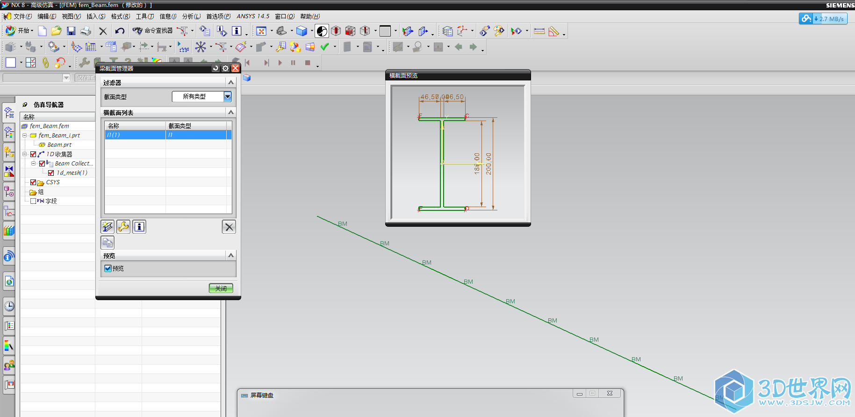Open the 编辑(E) menu
Viewport: 855px width, 417px height.
point(47,16)
